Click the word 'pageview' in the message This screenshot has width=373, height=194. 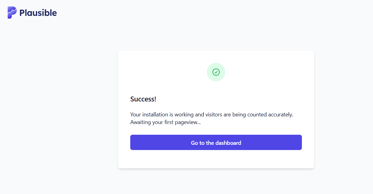tap(186, 123)
